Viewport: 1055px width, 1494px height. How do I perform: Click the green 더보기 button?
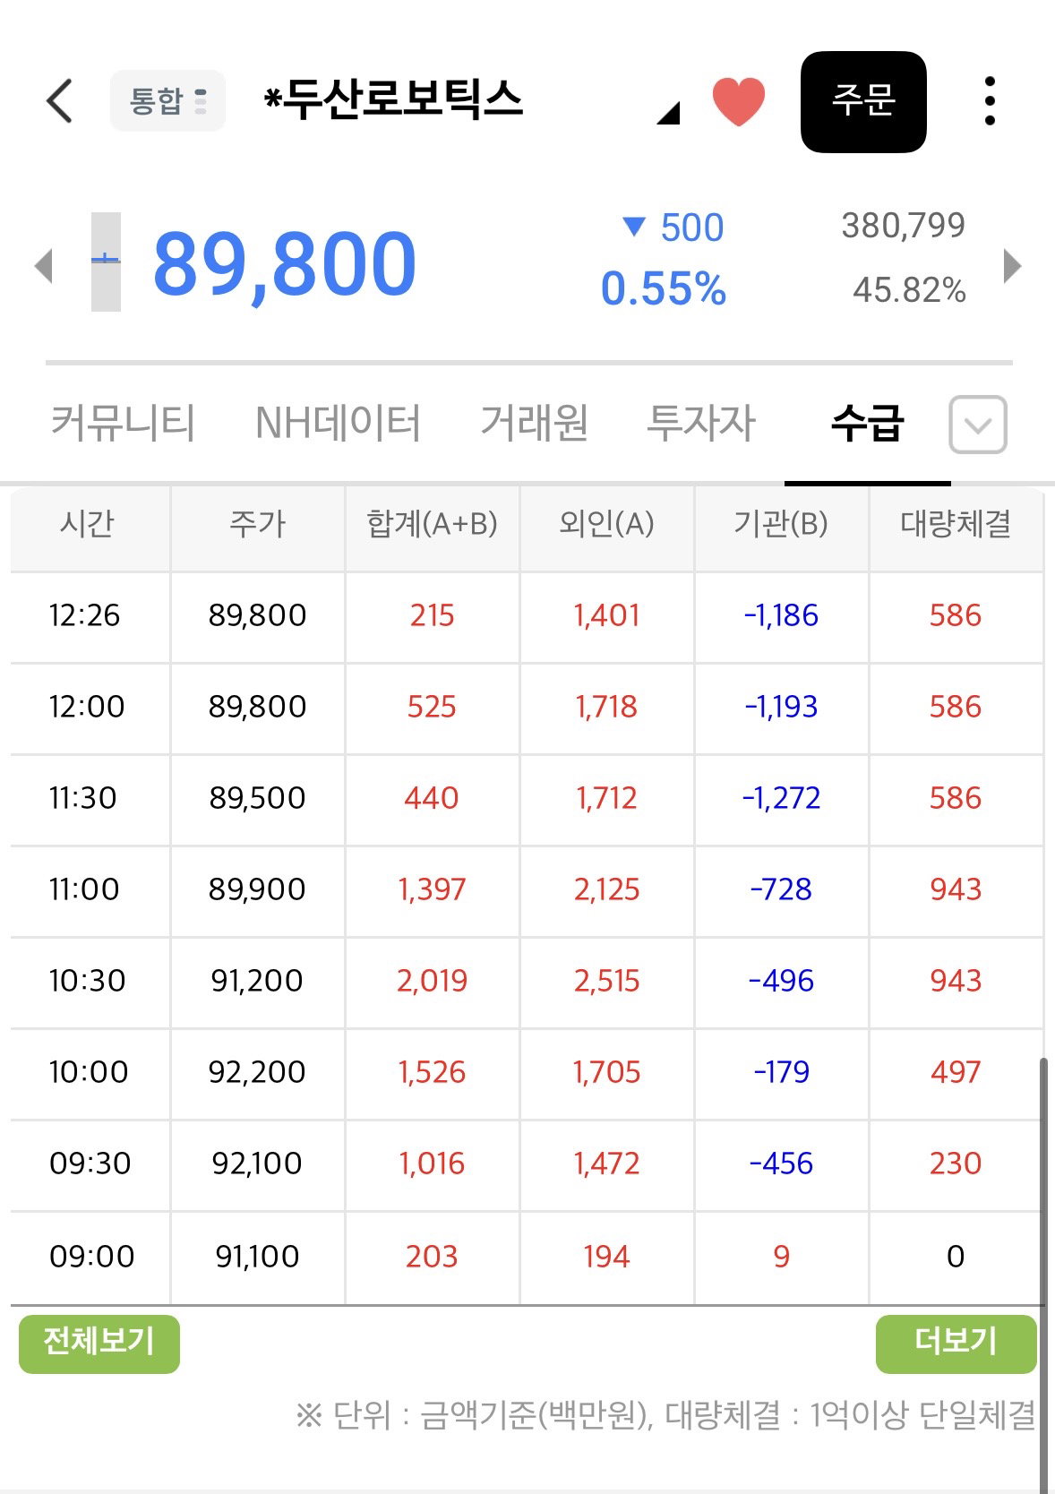(x=956, y=1344)
